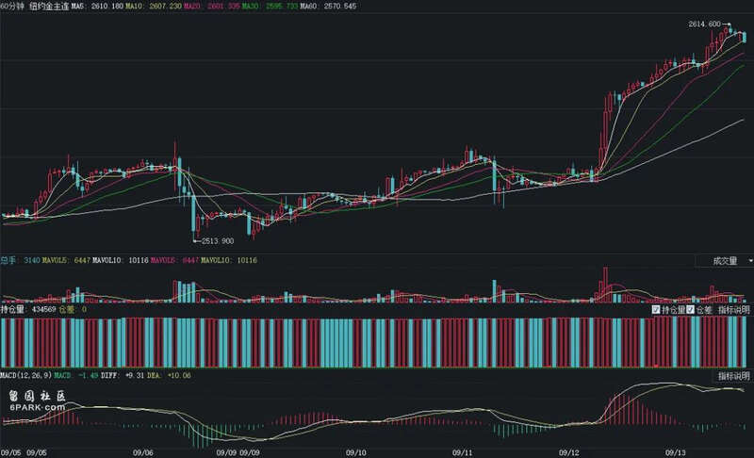Toggle the 仓差 checkbox
This screenshot has height=458, width=754.
click(691, 309)
